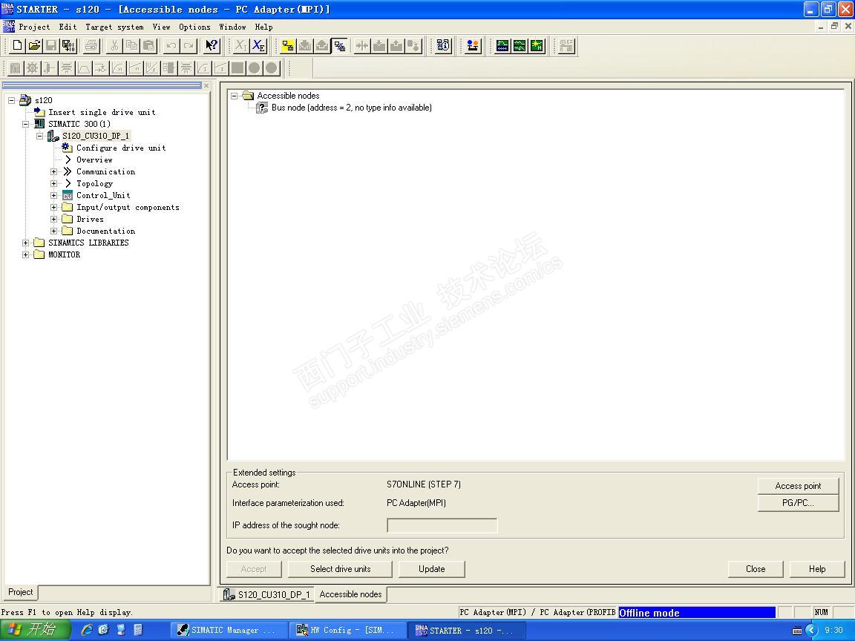Image resolution: width=855 pixels, height=641 pixels.
Task: Open the Options menu
Action: point(194,27)
